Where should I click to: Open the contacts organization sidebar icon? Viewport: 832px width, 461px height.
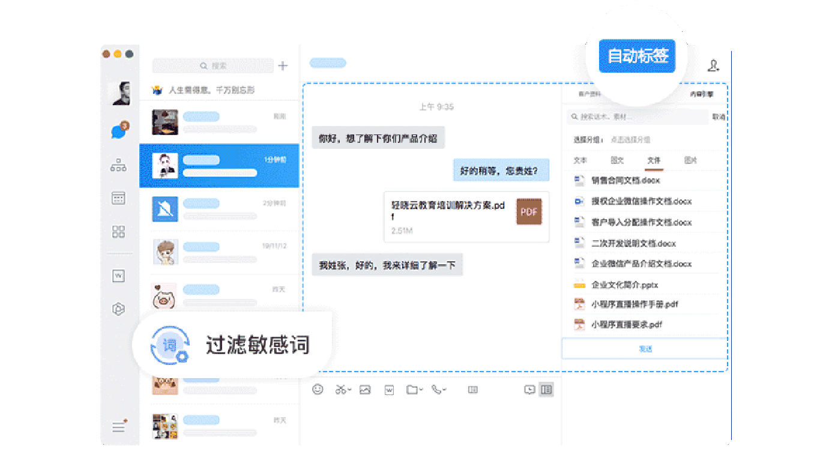[x=118, y=166]
